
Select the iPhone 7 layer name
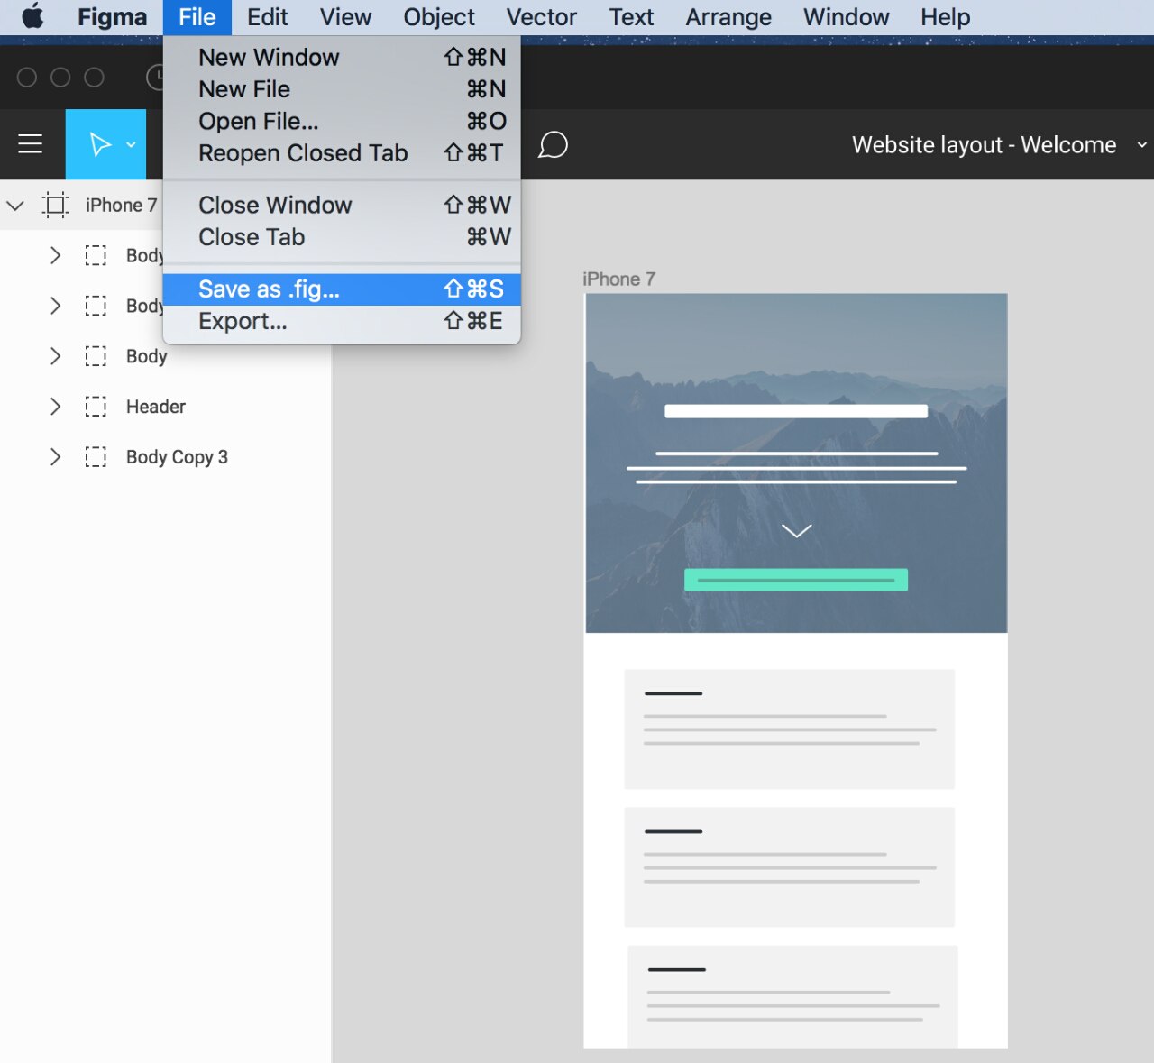coord(121,206)
